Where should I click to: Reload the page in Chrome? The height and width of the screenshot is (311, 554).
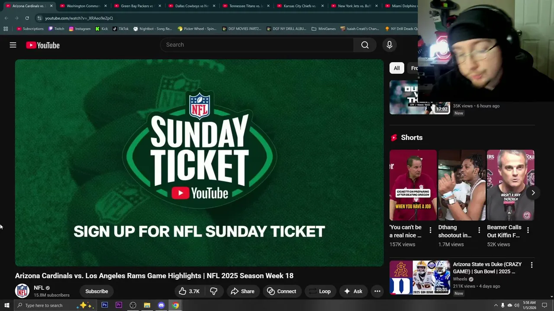tap(27, 18)
